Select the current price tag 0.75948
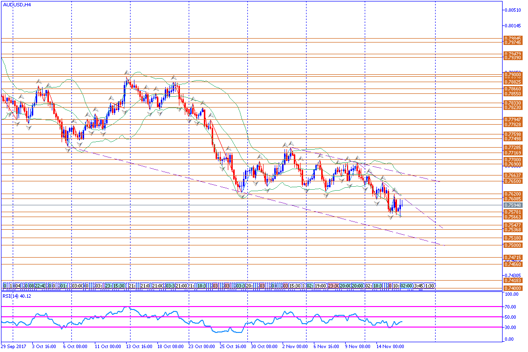The height and width of the screenshot is (352, 528). point(512,205)
